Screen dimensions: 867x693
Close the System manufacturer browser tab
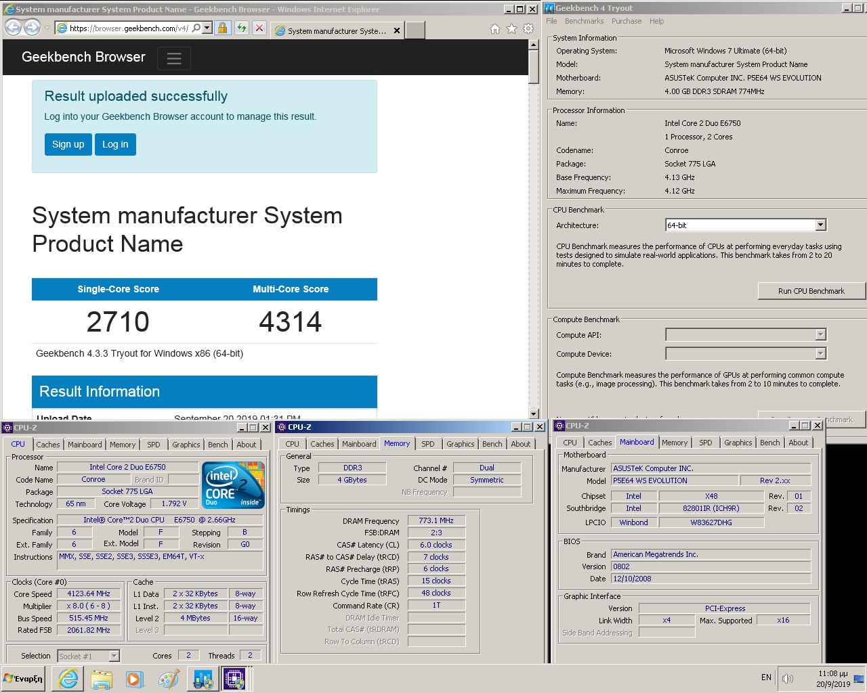(397, 30)
